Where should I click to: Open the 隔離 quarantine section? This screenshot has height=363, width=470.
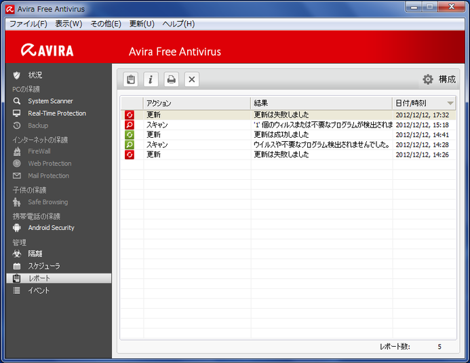[35, 254]
